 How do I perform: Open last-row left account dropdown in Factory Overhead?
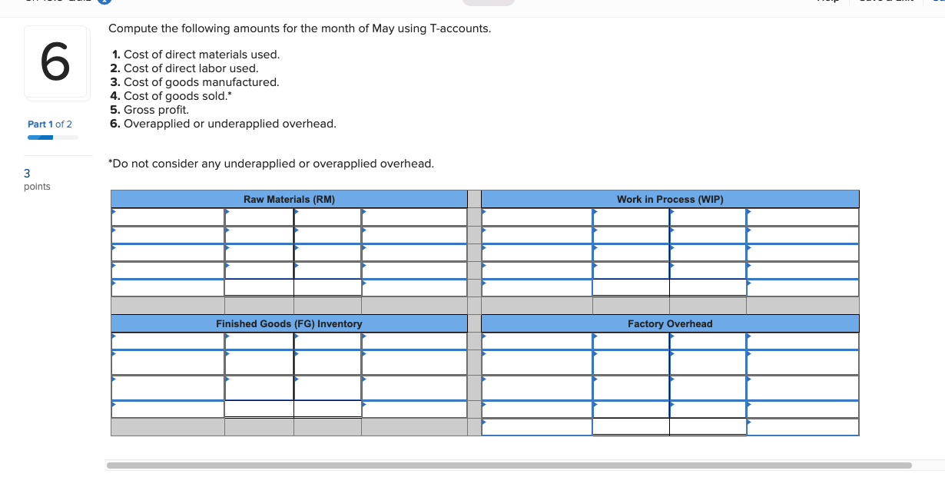click(x=537, y=427)
